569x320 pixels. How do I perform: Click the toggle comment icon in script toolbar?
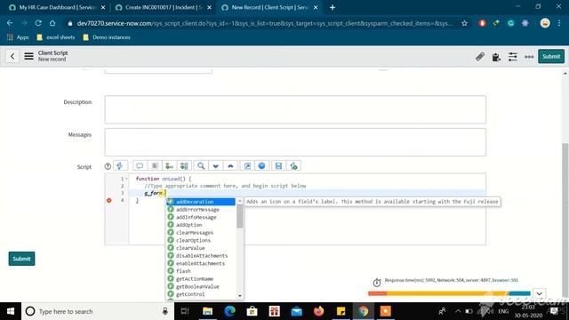pyautogui.click(x=140, y=166)
